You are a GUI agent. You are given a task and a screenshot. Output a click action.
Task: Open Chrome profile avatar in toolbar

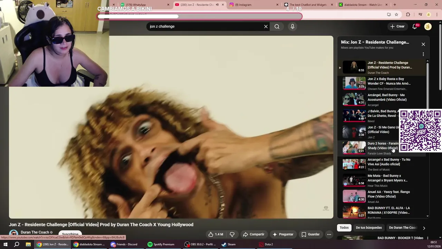(x=429, y=15)
